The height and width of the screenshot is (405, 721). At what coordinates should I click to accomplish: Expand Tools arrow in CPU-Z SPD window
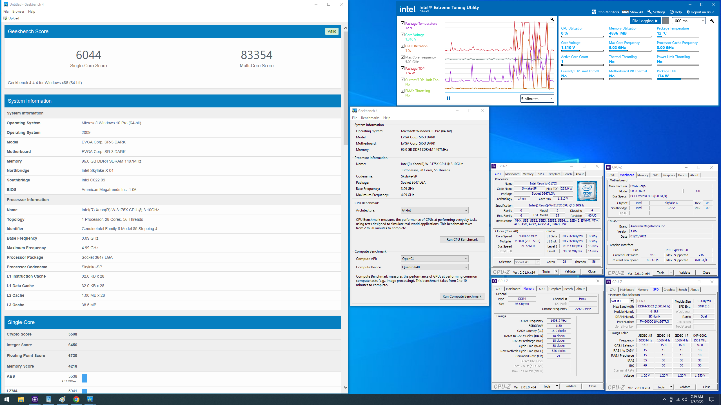tap(671, 387)
